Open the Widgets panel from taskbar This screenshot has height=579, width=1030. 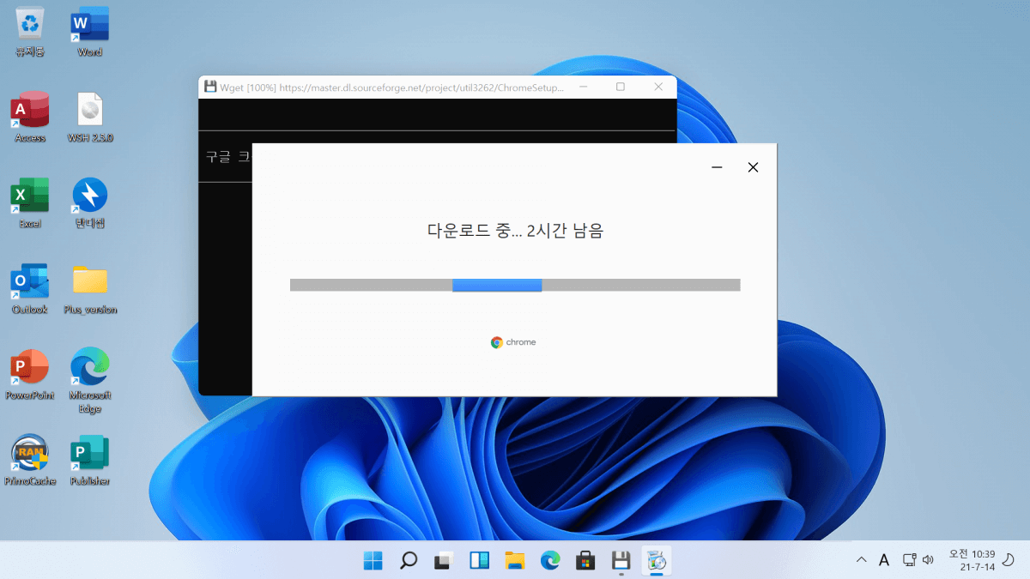pos(479,561)
